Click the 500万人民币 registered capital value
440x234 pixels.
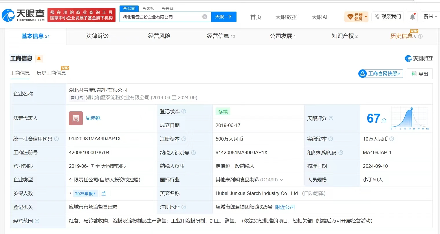230,139
